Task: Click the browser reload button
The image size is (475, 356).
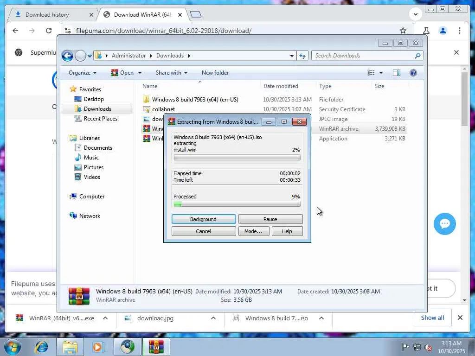Action: (48, 31)
